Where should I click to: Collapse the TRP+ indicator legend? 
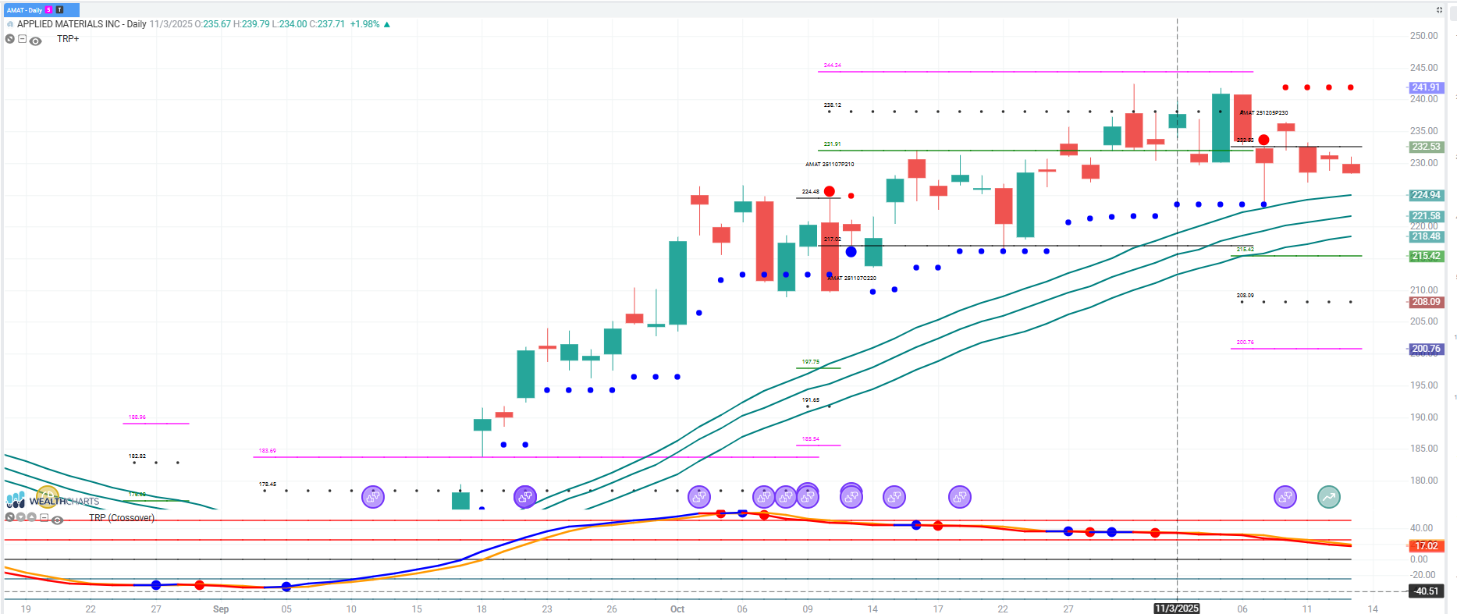[x=23, y=39]
